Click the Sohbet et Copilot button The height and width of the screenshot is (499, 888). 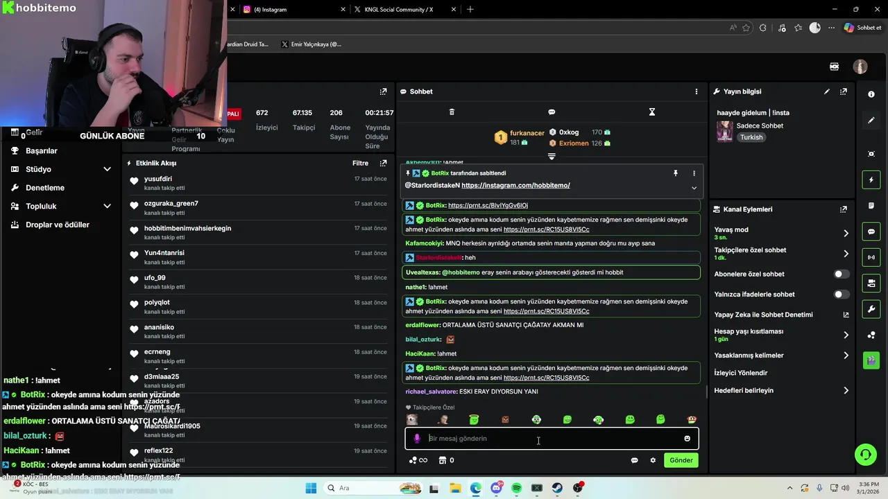point(862,28)
